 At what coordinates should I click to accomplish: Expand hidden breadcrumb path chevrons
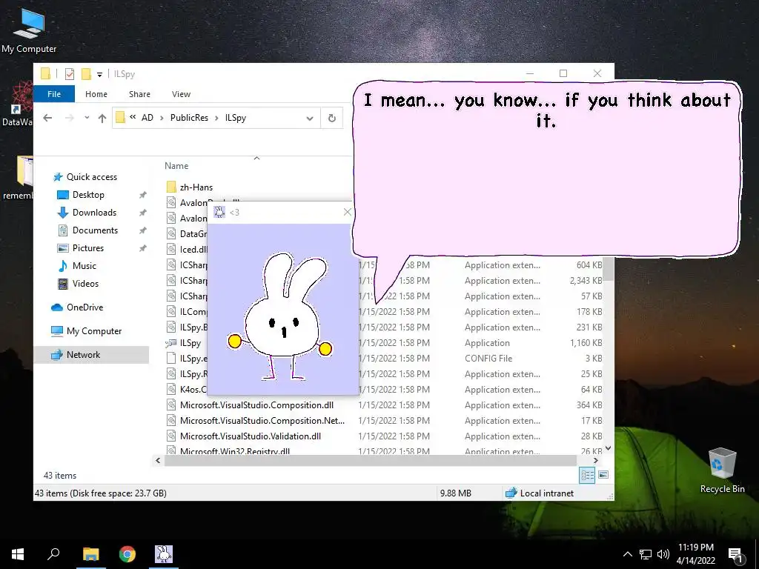tap(133, 117)
